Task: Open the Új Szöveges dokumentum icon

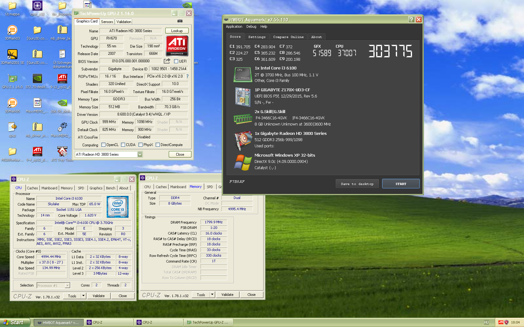Action: tap(62, 59)
